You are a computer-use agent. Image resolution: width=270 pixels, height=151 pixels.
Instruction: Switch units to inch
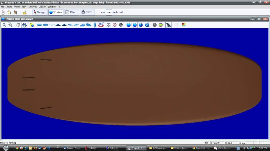115,12
